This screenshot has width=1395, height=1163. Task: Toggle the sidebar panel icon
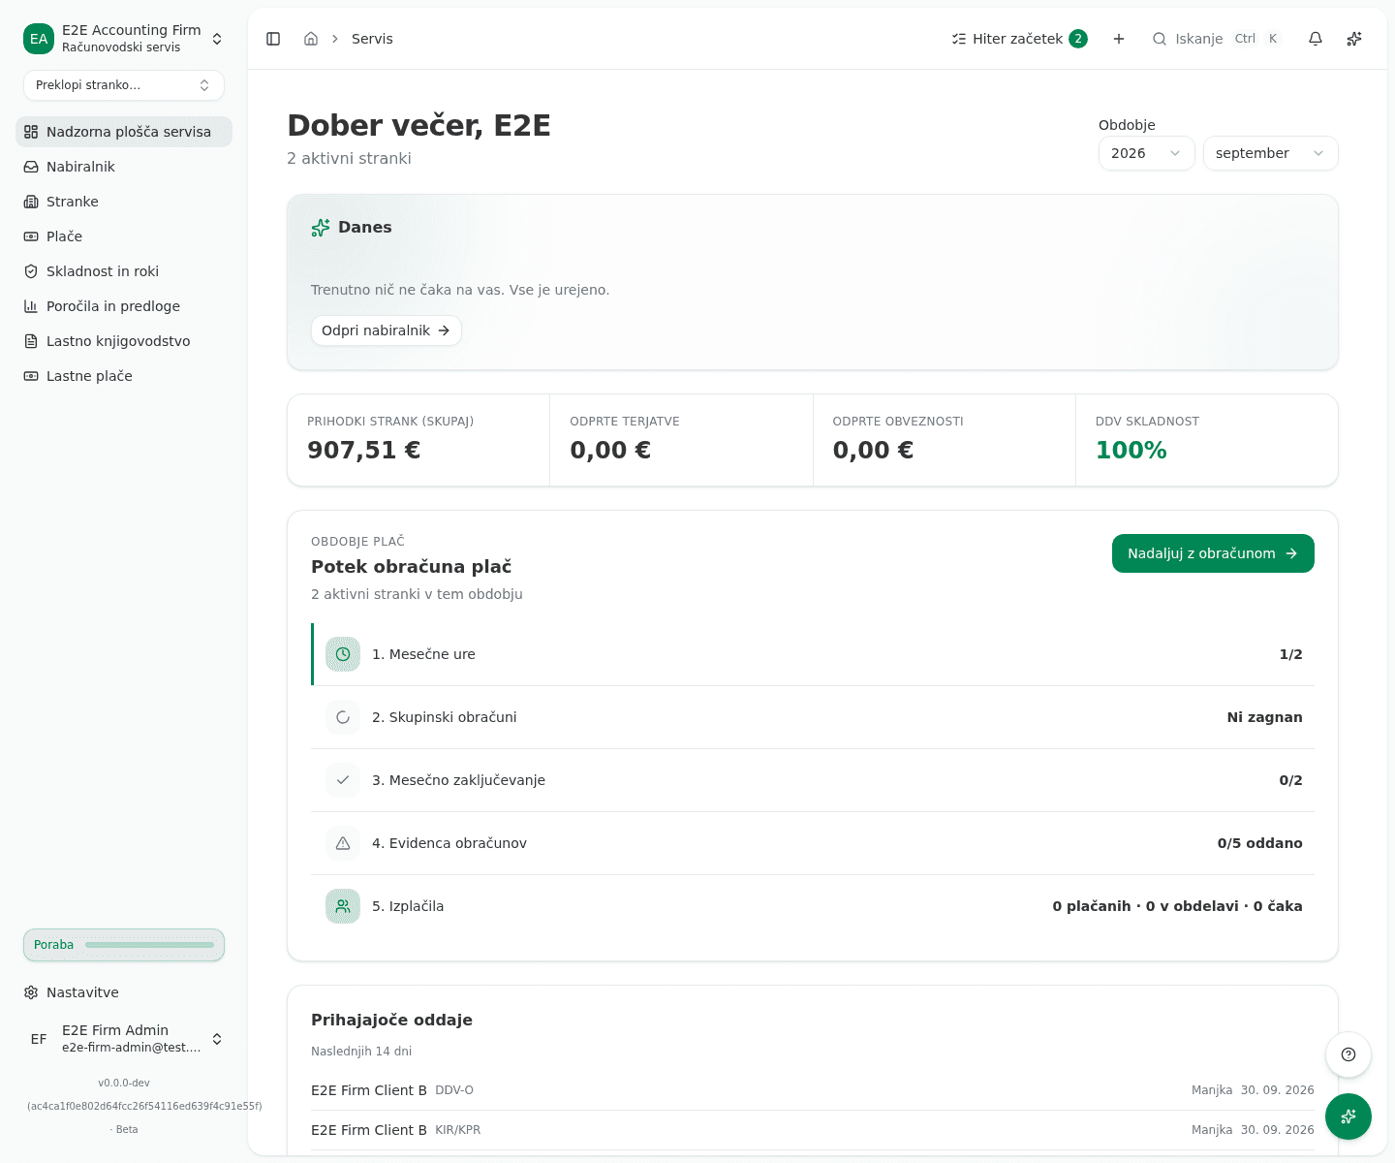pyautogui.click(x=273, y=39)
